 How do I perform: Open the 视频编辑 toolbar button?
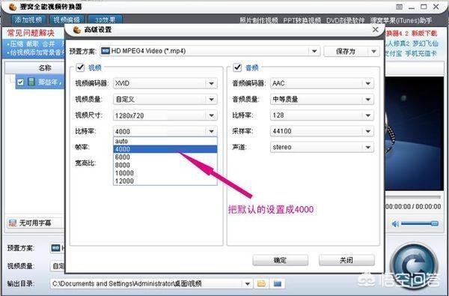[67, 19]
